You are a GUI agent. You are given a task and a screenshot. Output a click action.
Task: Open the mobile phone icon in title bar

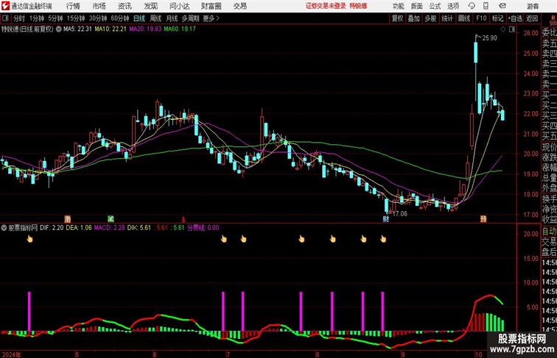pos(486,6)
